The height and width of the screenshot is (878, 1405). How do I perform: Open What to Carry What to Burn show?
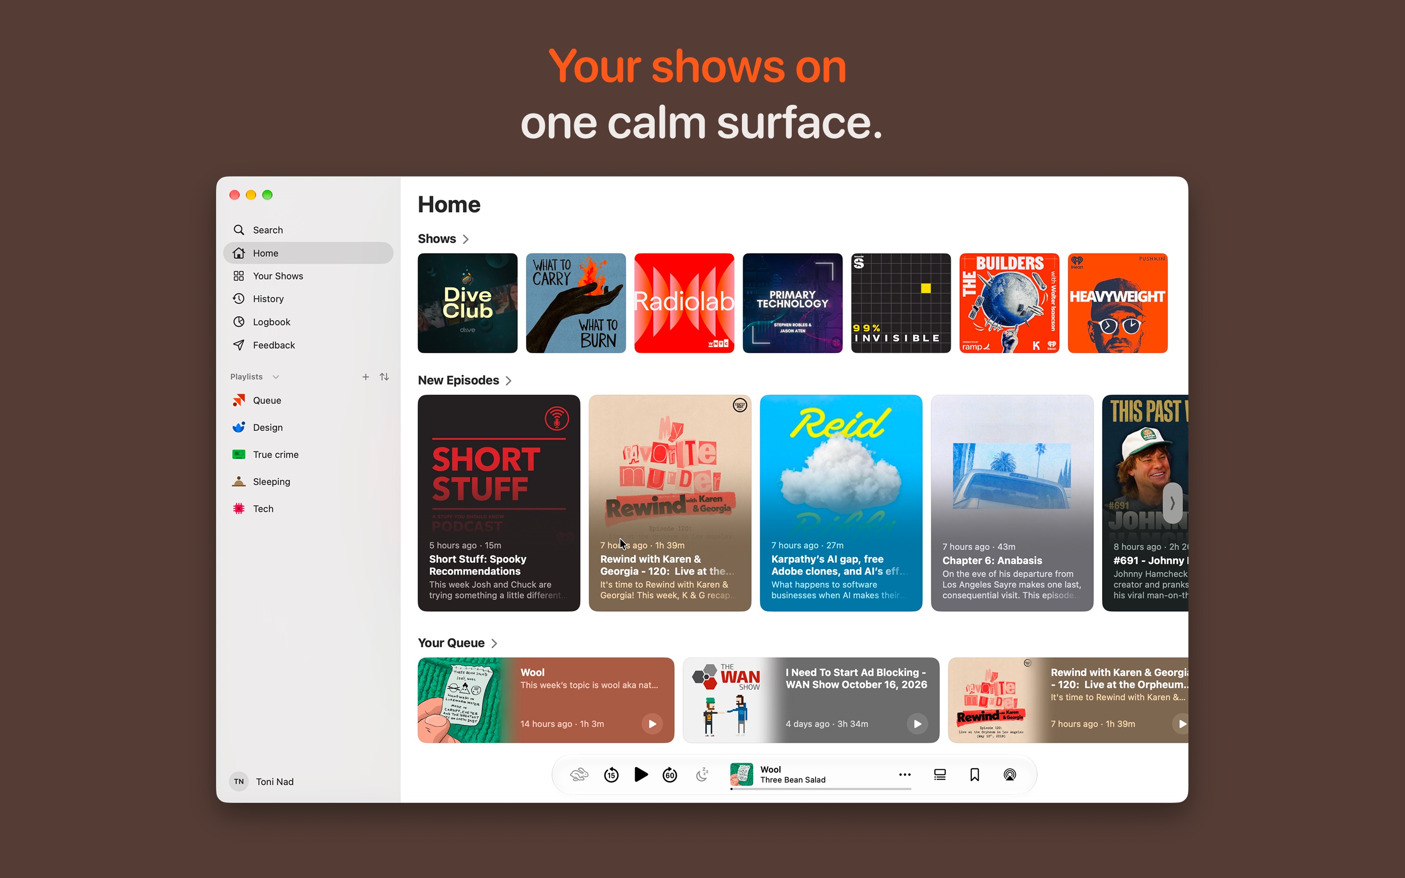[x=576, y=303]
